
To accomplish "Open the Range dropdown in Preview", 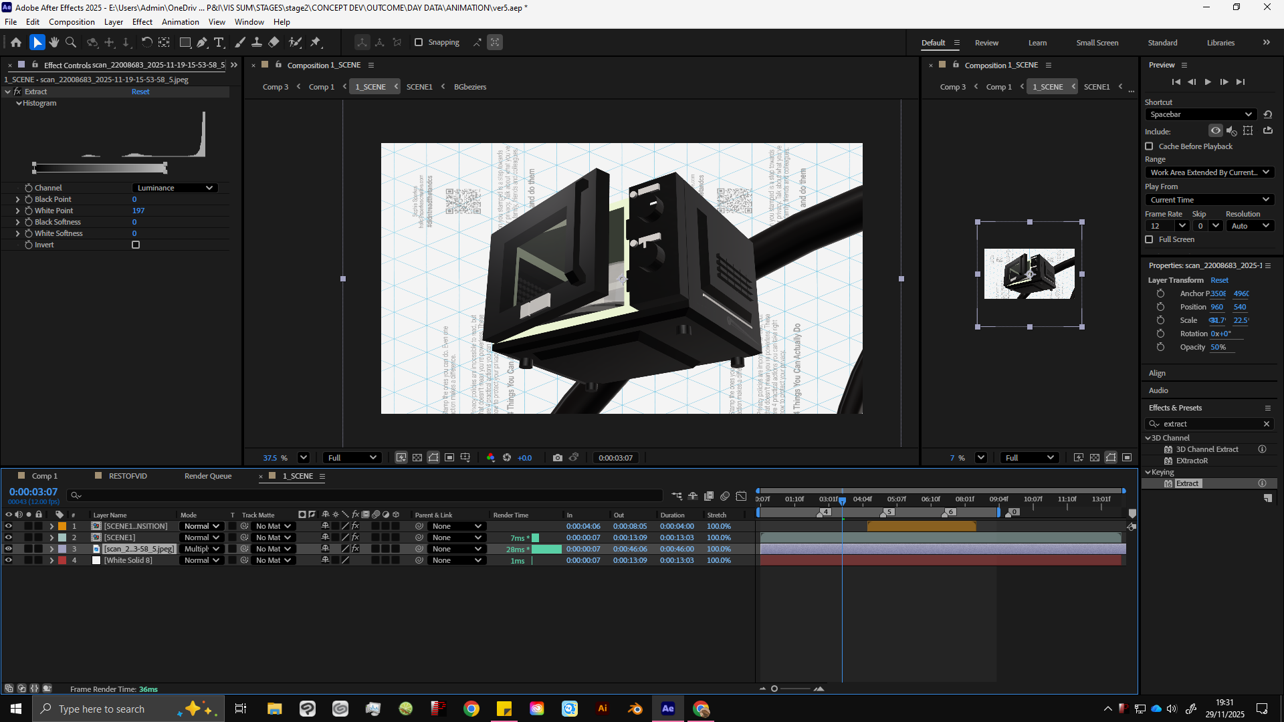I will tap(1209, 172).
